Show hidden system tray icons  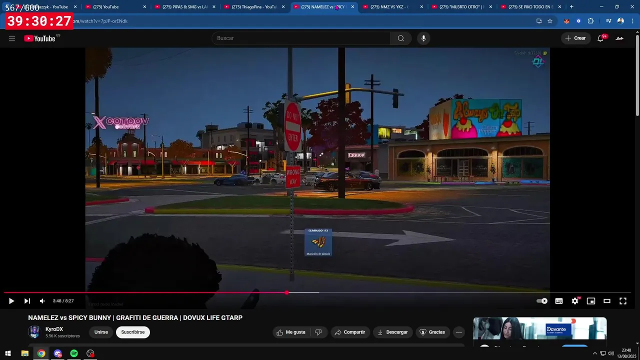[x=595, y=353]
